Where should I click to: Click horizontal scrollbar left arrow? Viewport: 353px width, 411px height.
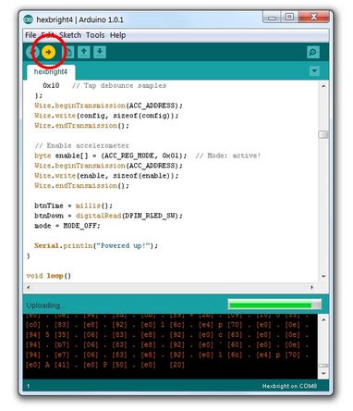pos(29,287)
